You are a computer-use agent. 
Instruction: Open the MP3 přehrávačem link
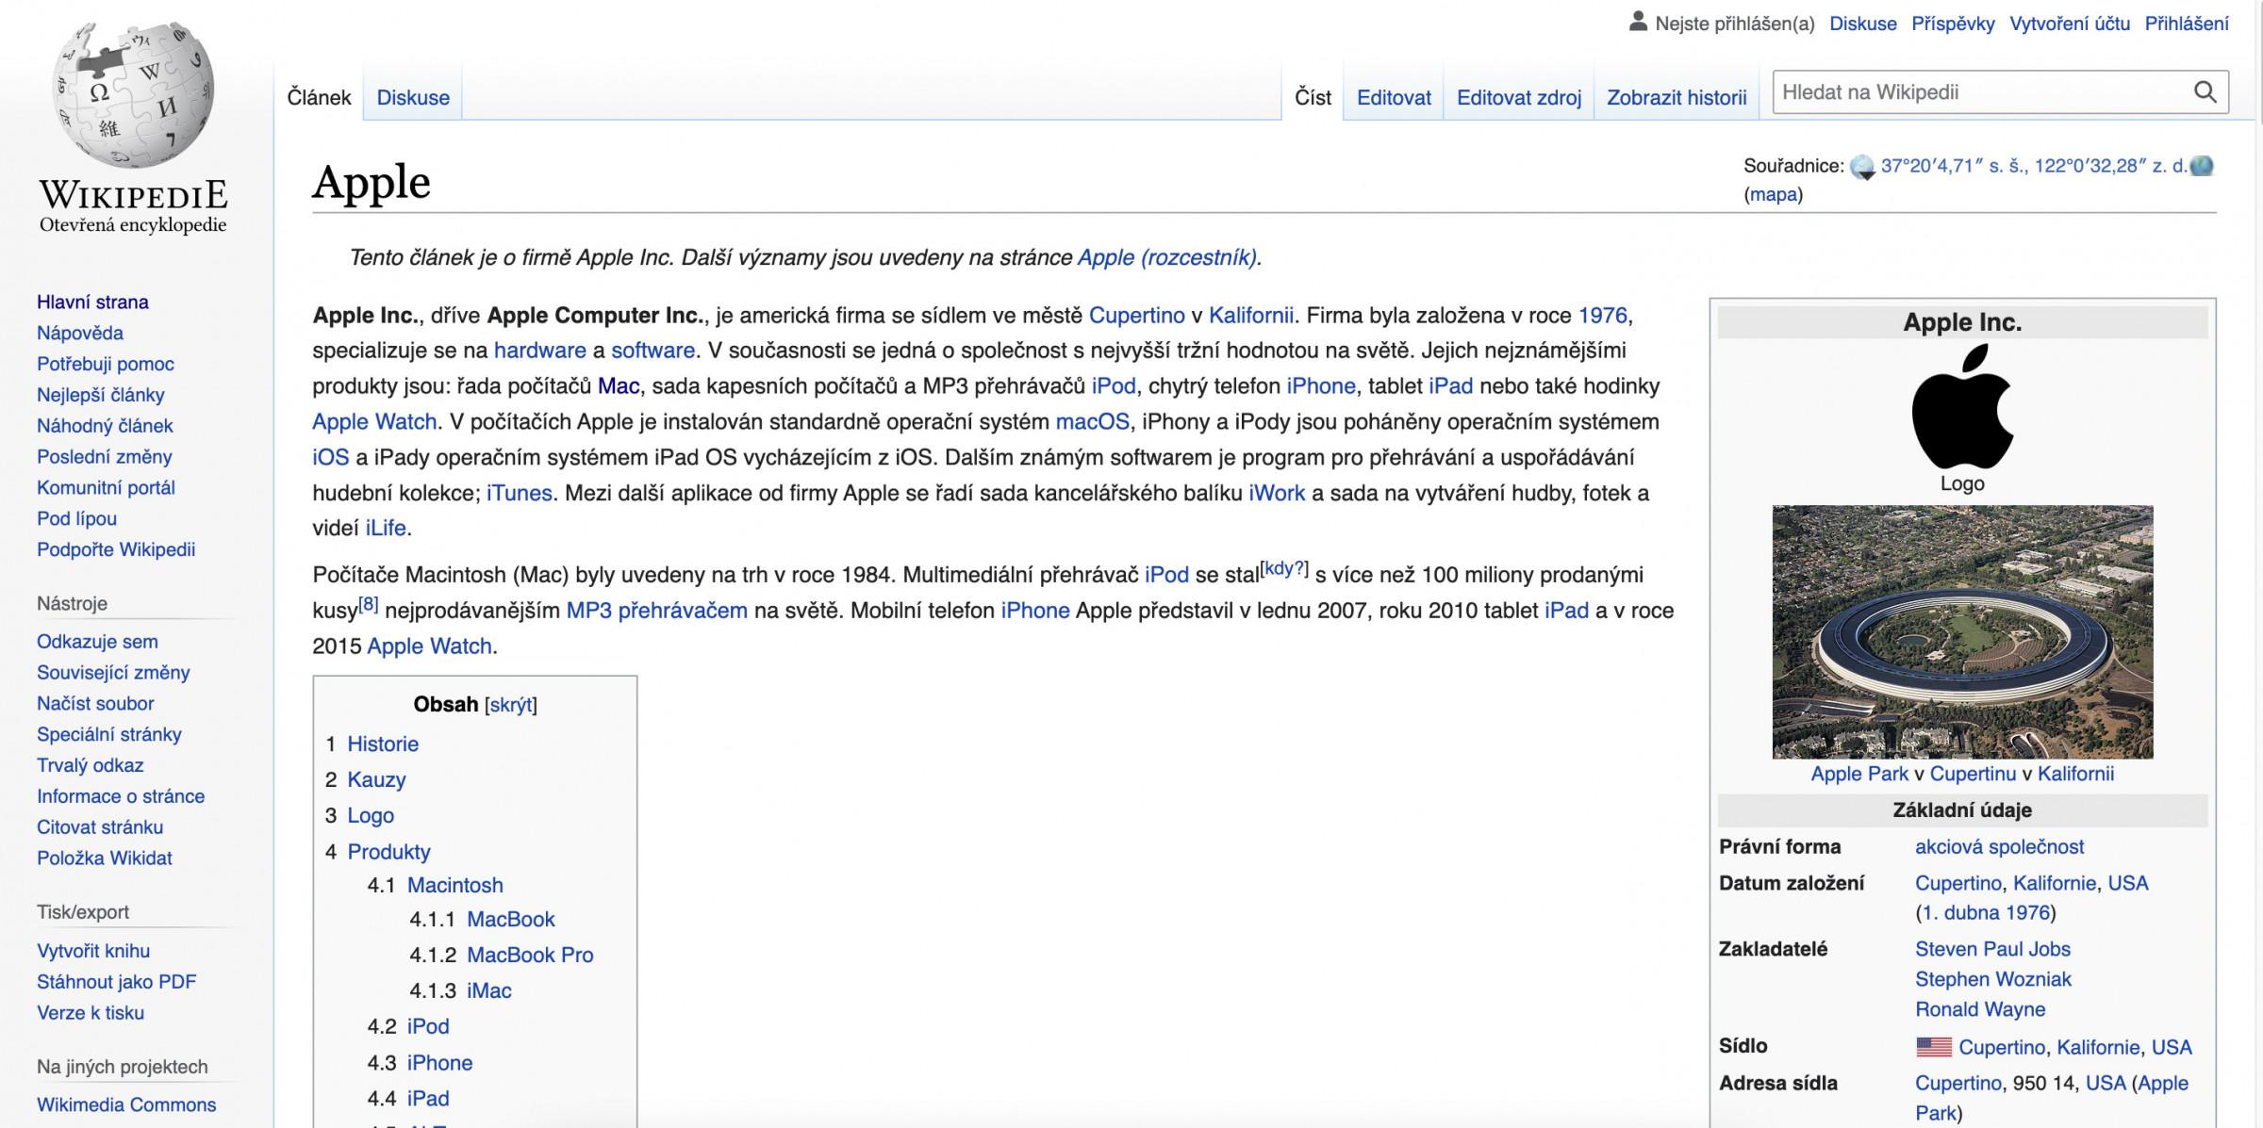coord(657,611)
